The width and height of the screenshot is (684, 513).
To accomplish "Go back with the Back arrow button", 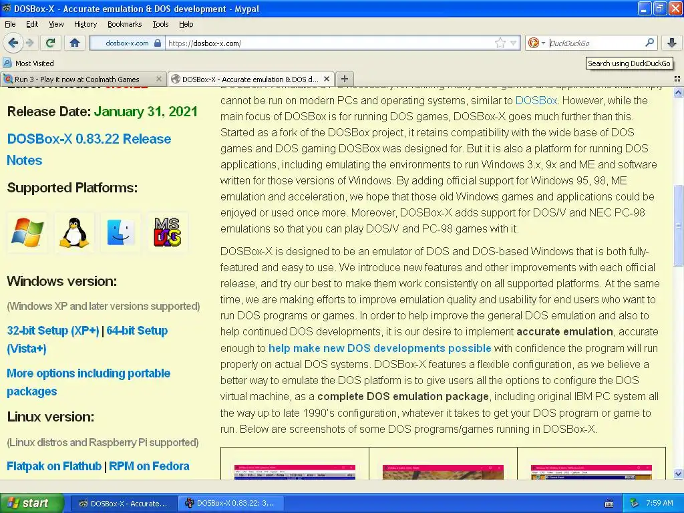I will click(13, 43).
